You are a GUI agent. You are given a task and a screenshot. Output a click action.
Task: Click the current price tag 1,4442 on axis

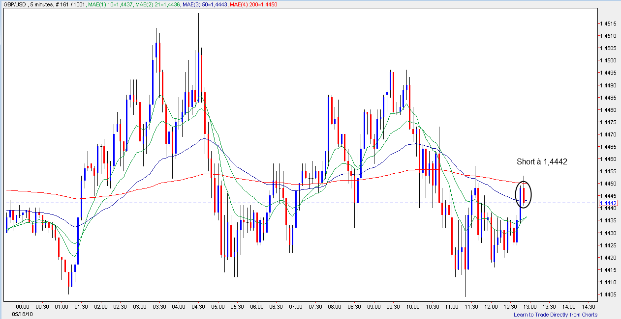[608, 203]
